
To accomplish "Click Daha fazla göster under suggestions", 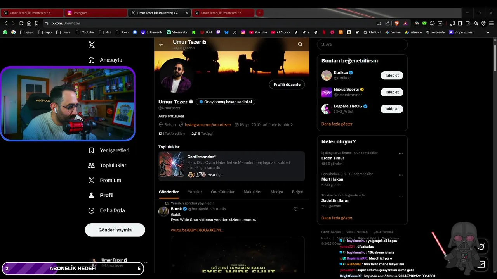I will point(337,124).
